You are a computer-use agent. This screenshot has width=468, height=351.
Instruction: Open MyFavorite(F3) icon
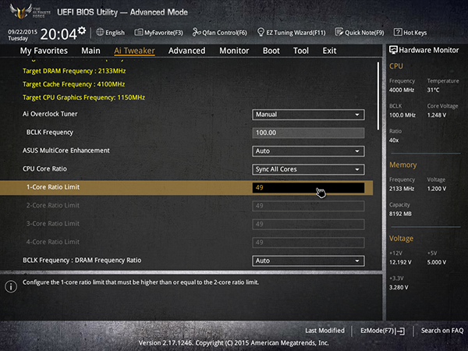pos(139,32)
